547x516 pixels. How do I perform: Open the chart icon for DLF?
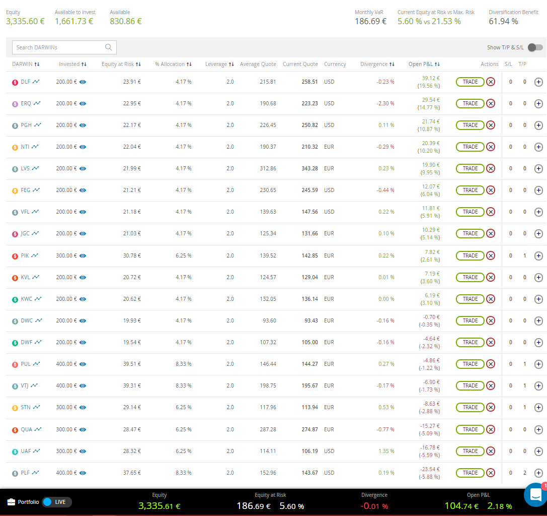(37, 82)
